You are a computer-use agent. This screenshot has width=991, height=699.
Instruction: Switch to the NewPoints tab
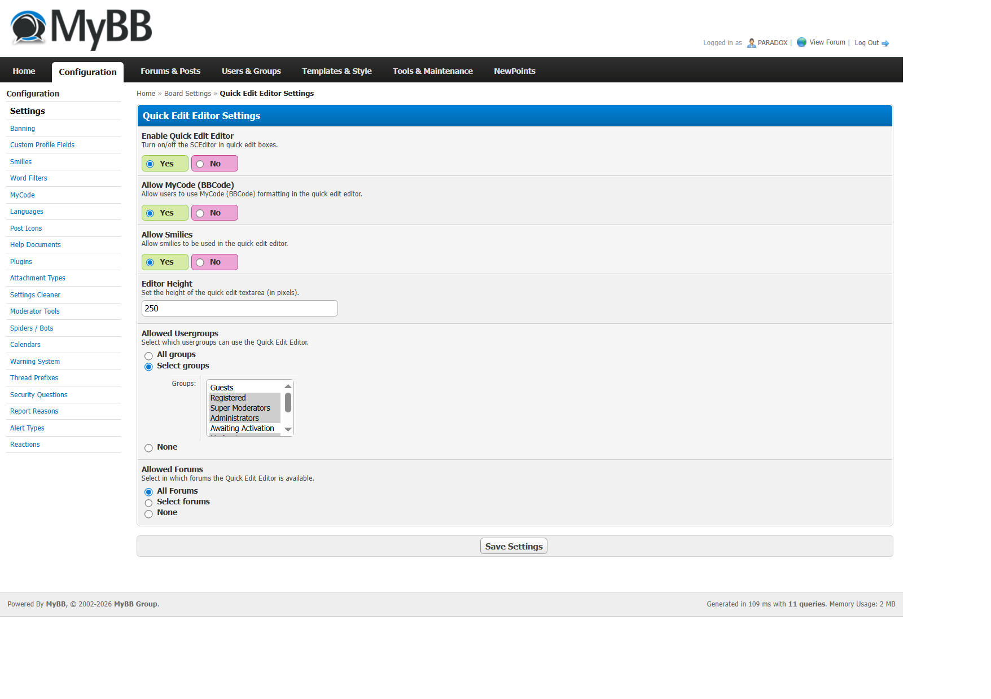tap(514, 71)
